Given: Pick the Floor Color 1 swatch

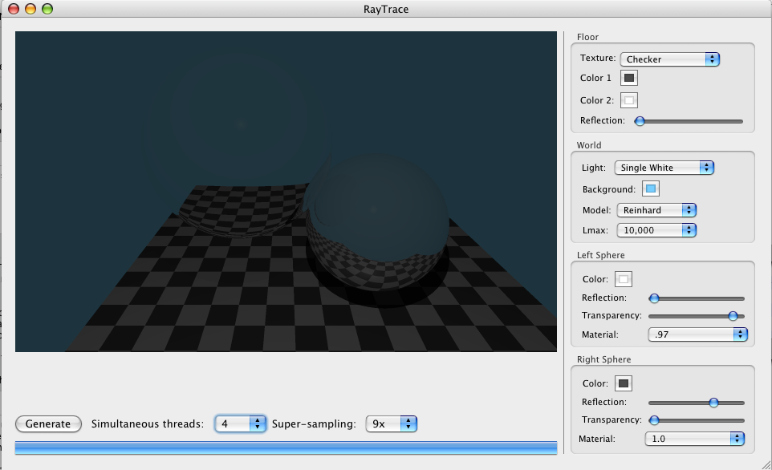Looking at the screenshot, I should coord(629,78).
